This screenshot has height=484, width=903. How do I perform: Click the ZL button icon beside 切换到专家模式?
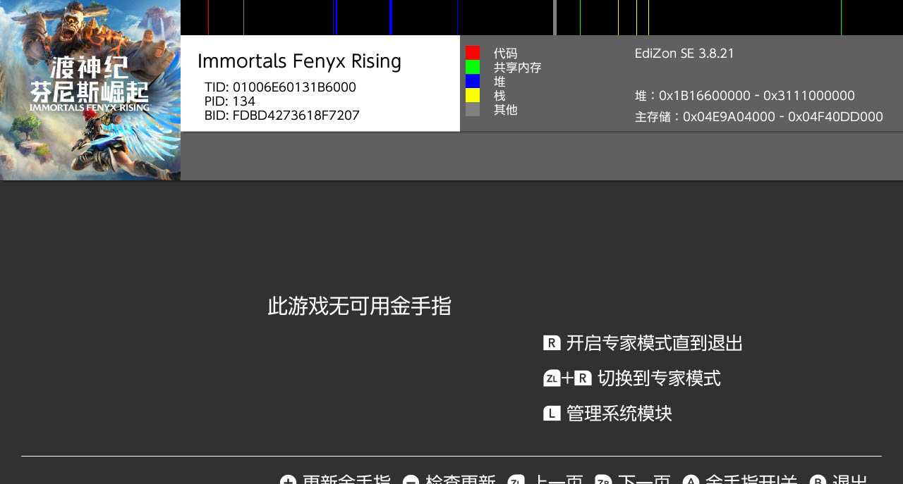click(552, 378)
